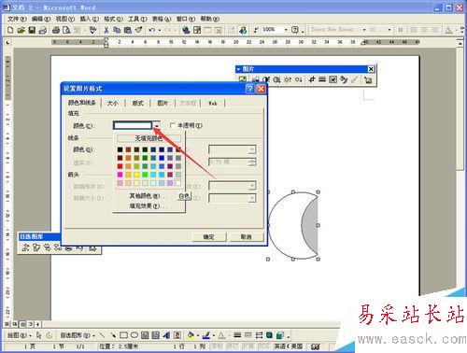
Task: Pick the magenta pink color swatch
Action: (x=120, y=175)
